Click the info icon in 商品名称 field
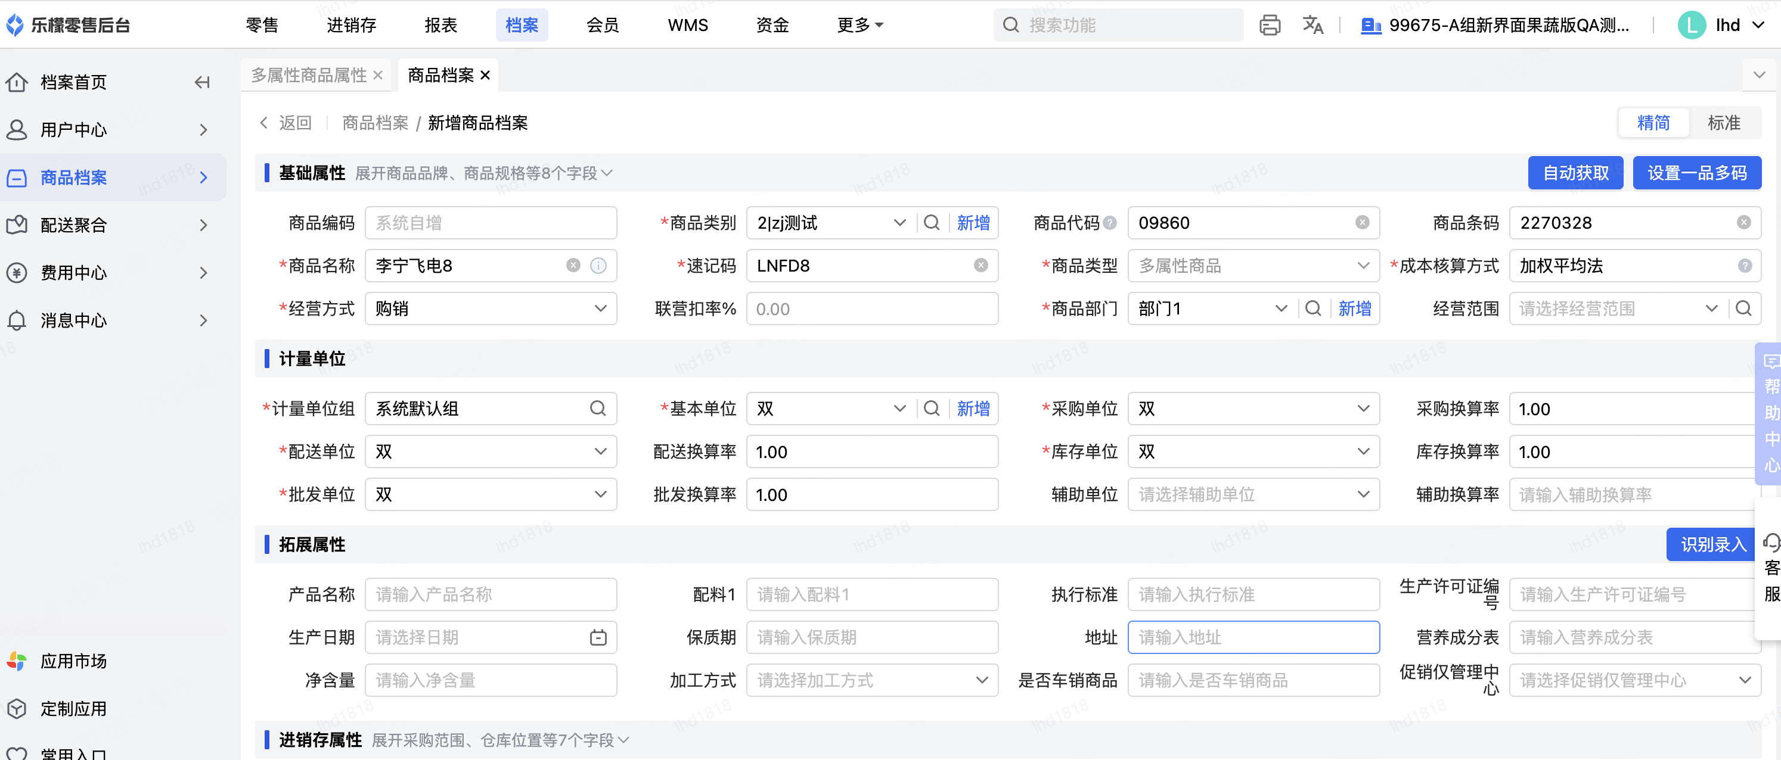The width and height of the screenshot is (1781, 760). pos(598,265)
